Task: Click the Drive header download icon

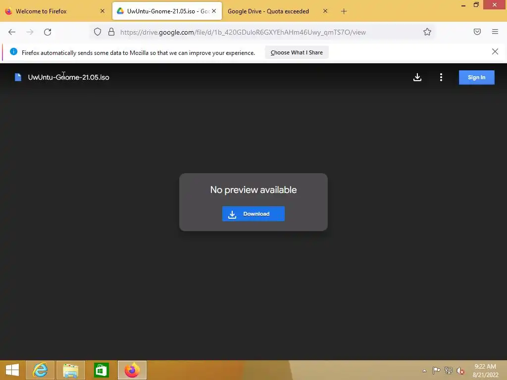Action: pos(417,77)
